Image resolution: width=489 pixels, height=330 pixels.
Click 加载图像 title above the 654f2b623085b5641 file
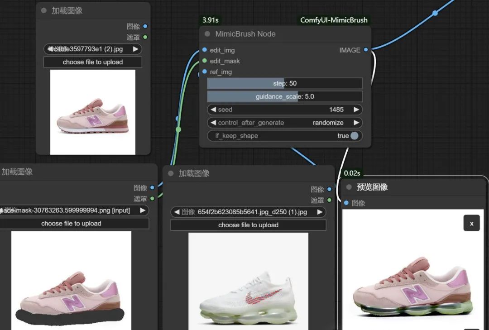(194, 173)
